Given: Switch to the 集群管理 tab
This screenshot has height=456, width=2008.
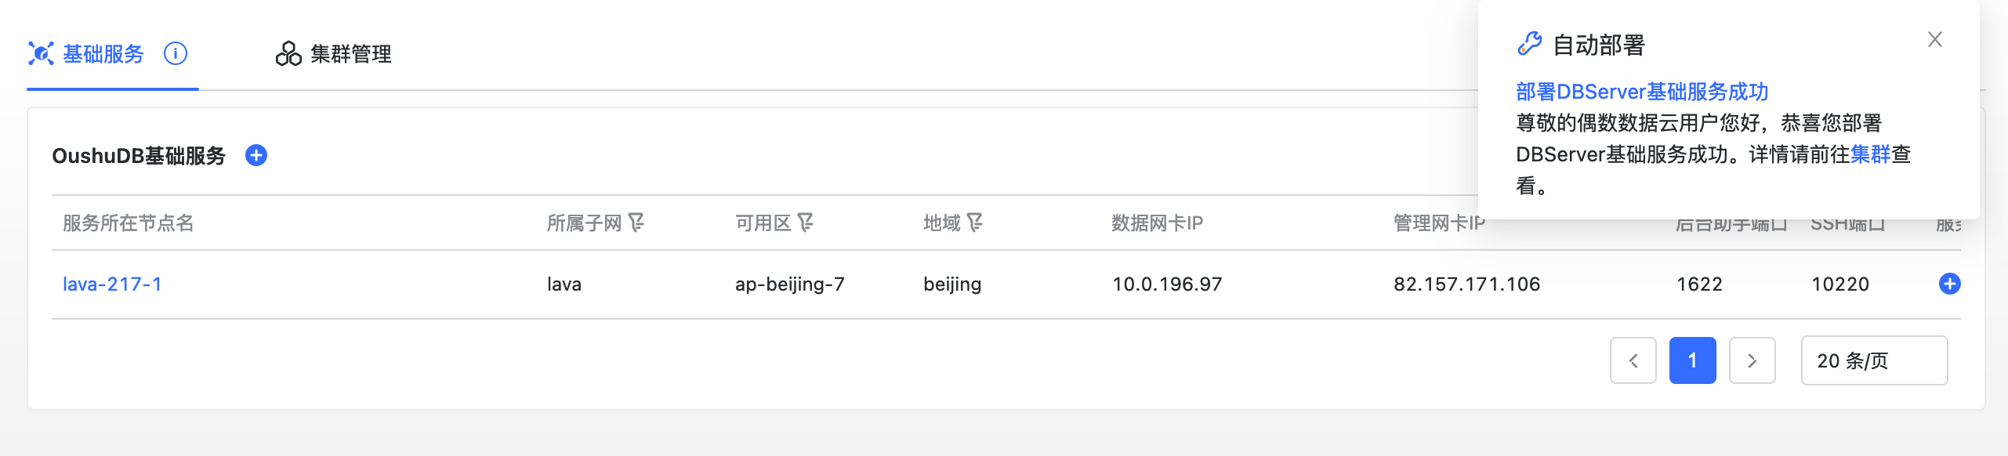Looking at the screenshot, I should tap(334, 53).
